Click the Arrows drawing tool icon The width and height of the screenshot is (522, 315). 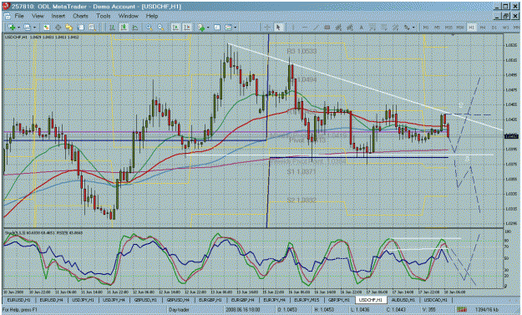[407, 28]
